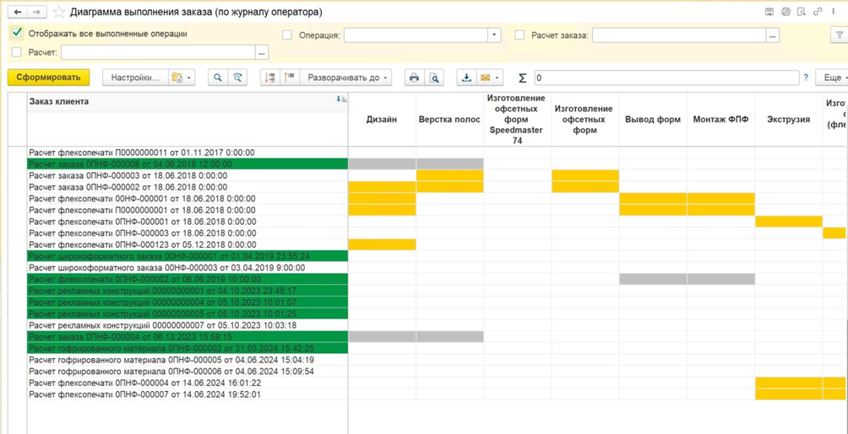Enable the 'Операция' filter checkbox
This screenshot has width=848, height=434.
point(287,35)
